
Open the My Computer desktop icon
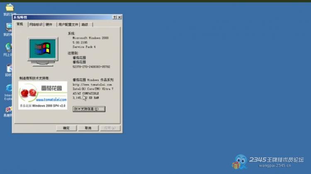coord(9,28)
